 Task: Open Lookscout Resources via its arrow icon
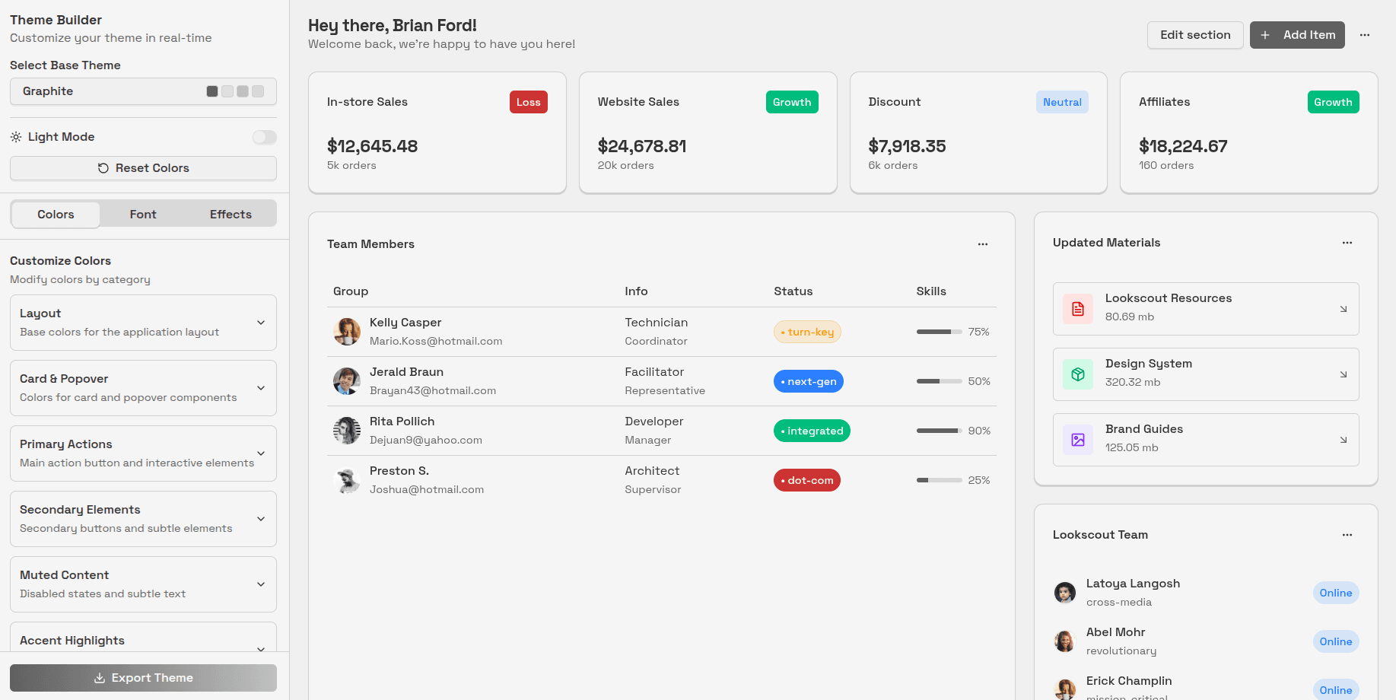click(x=1343, y=309)
